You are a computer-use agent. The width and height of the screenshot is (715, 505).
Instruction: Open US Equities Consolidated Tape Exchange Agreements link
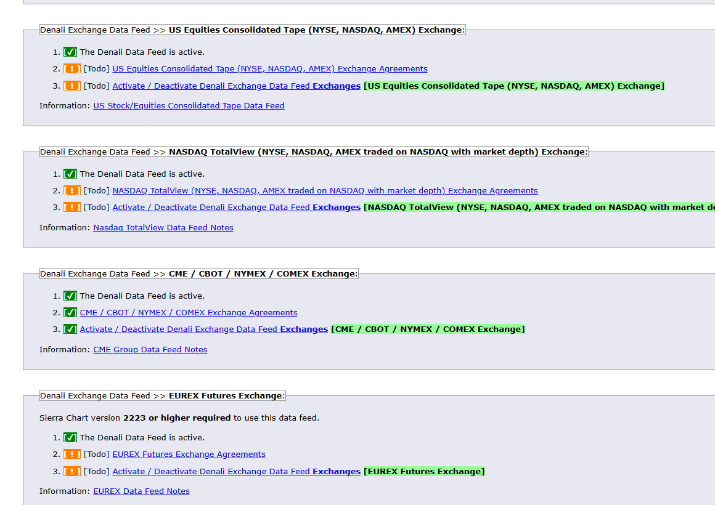(x=270, y=69)
